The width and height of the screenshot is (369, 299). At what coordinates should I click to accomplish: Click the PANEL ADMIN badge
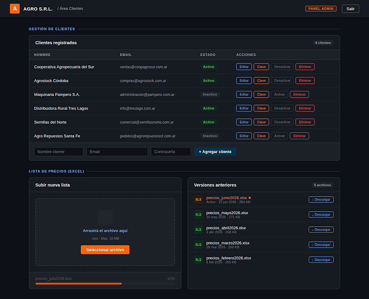[x=321, y=9]
